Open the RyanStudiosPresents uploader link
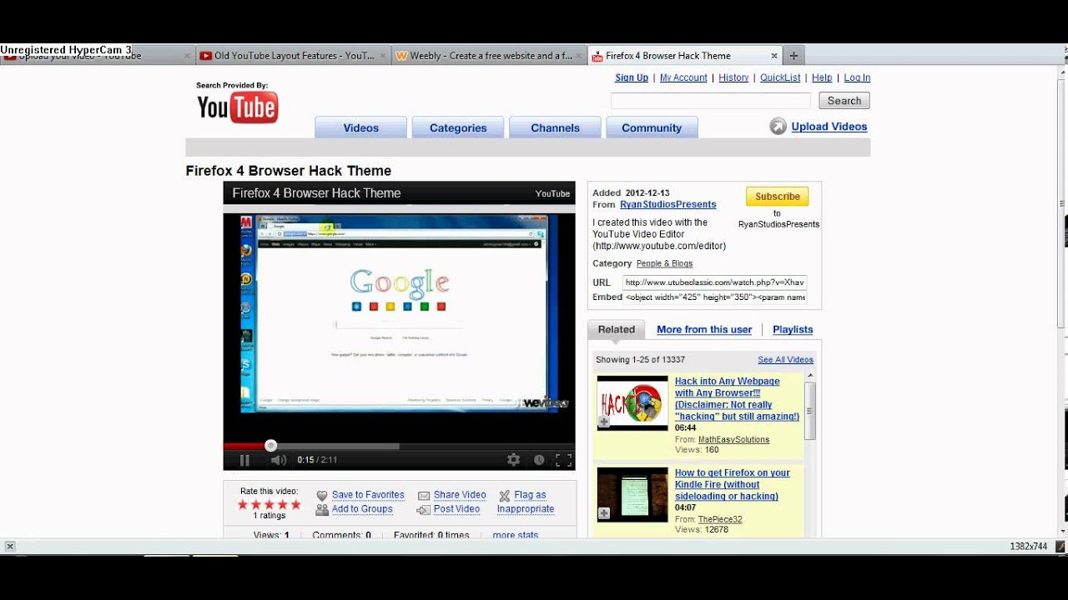The width and height of the screenshot is (1068, 600). [667, 204]
